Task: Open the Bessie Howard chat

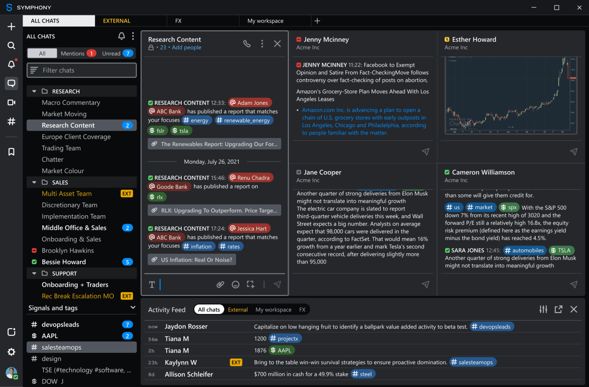Action: (82, 262)
